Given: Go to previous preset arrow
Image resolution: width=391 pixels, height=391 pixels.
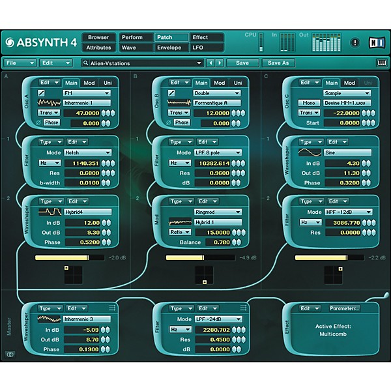Looking at the screenshot, I should tap(210, 63).
